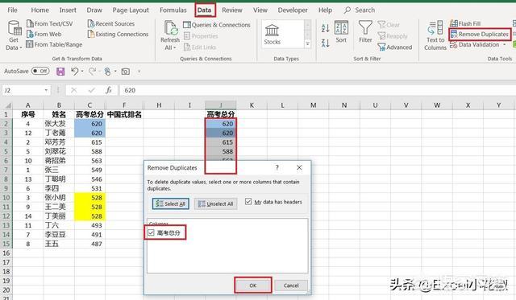Click cell with value 615 in column C
The width and height of the screenshot is (516, 300).
pos(89,142)
